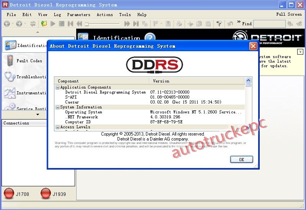Click the flag marker toolbar icon
The width and height of the screenshot is (306, 210).
[155, 24]
